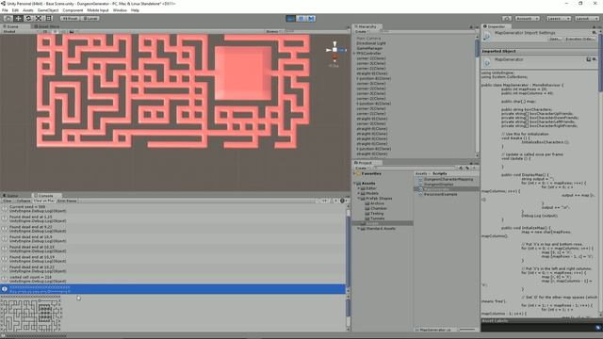Click the scene orientation gizmo
This screenshot has width=603, height=339.
pyautogui.click(x=335, y=50)
